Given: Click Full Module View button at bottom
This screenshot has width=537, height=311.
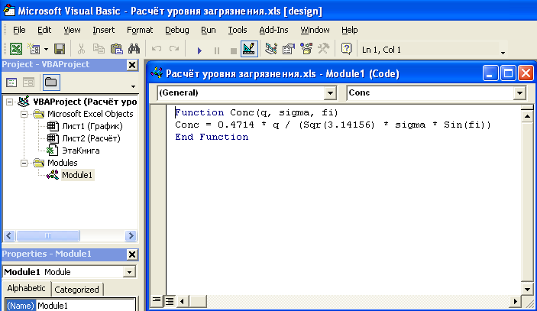Looking at the screenshot, I should point(170,301).
